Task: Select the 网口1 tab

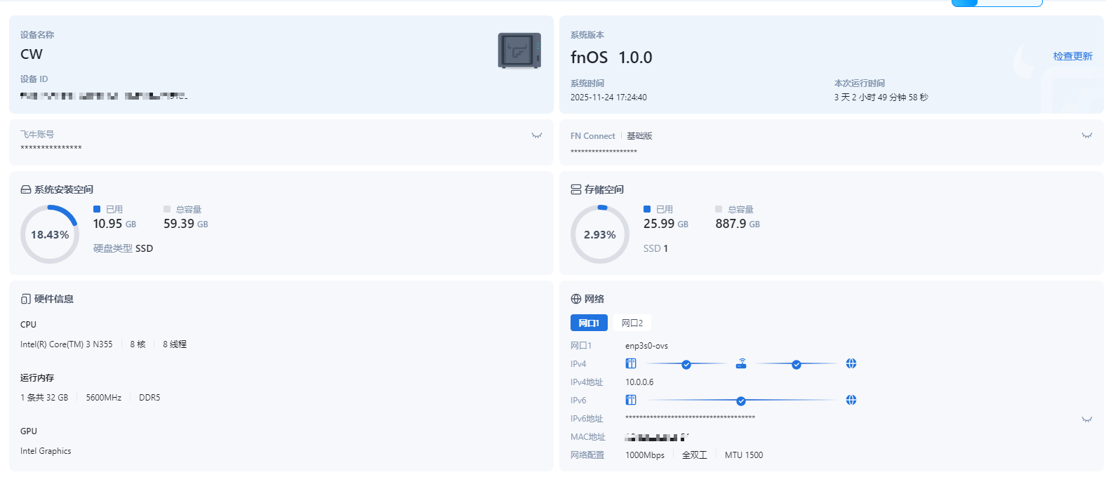Action: pyautogui.click(x=589, y=323)
